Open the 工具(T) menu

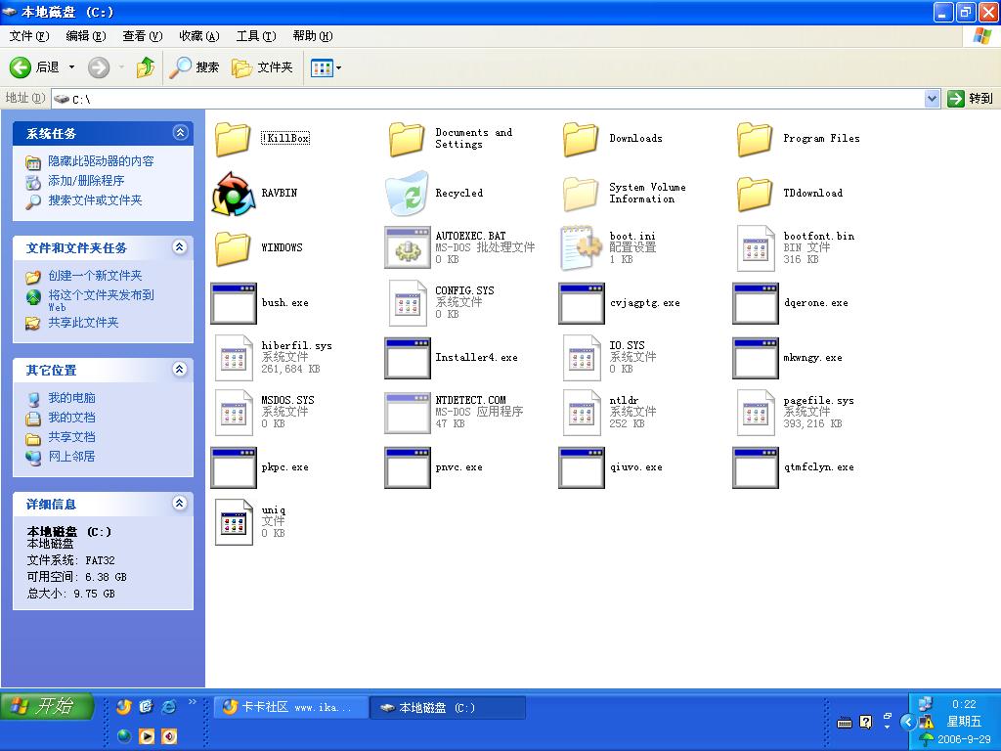pyautogui.click(x=255, y=36)
